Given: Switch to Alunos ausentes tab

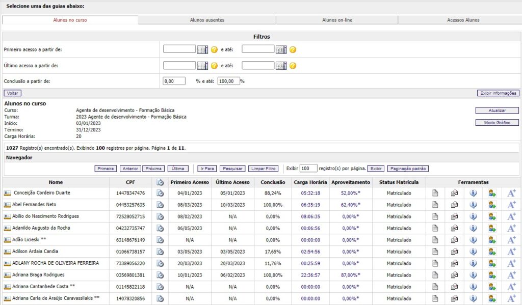Looking at the screenshot, I should pos(207,20).
